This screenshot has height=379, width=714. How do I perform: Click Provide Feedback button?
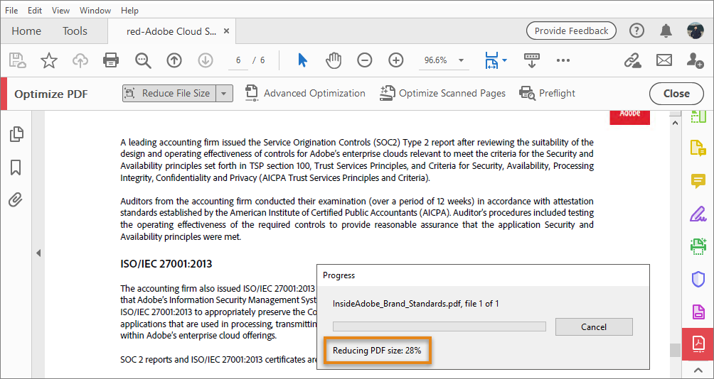[x=571, y=31]
